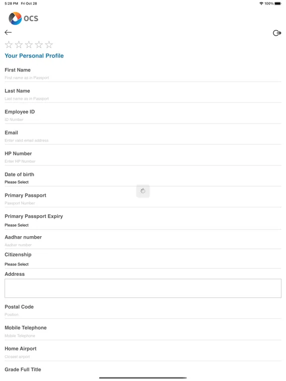286x381 pixels.
Task: Tap the logout icon at top right
Action: pos(277,33)
